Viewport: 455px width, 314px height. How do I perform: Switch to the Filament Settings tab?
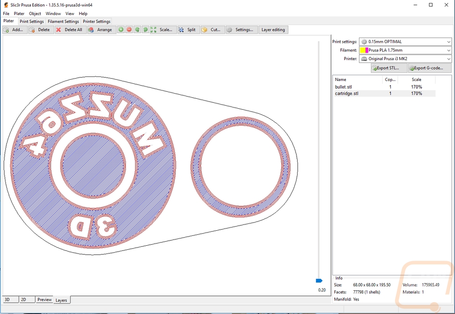click(63, 21)
